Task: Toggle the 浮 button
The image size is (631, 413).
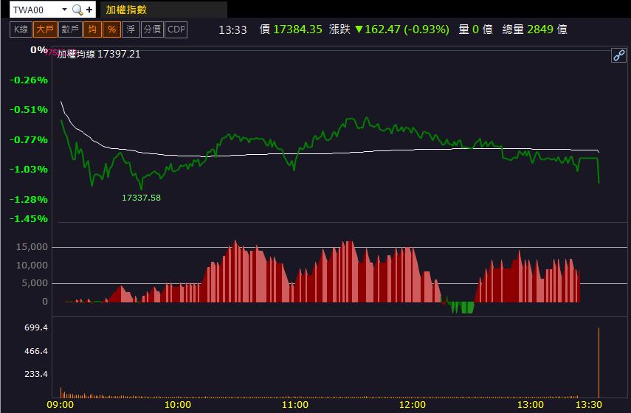Action: pyautogui.click(x=131, y=29)
